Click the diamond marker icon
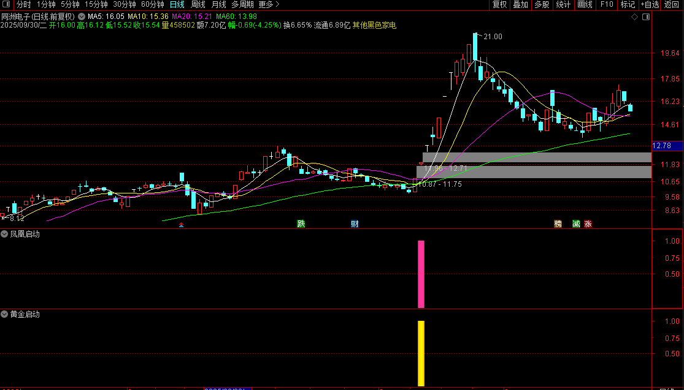The height and width of the screenshot is (390, 684). (x=635, y=17)
